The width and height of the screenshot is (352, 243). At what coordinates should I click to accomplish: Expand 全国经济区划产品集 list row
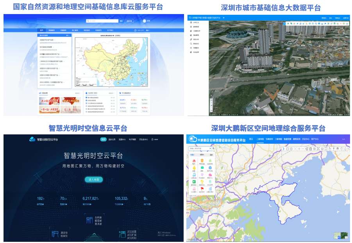[55, 41]
